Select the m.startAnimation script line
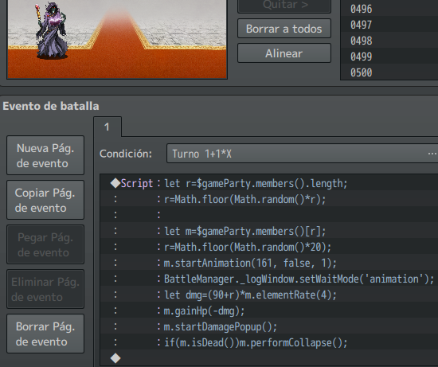The image size is (438, 367). pos(269,263)
